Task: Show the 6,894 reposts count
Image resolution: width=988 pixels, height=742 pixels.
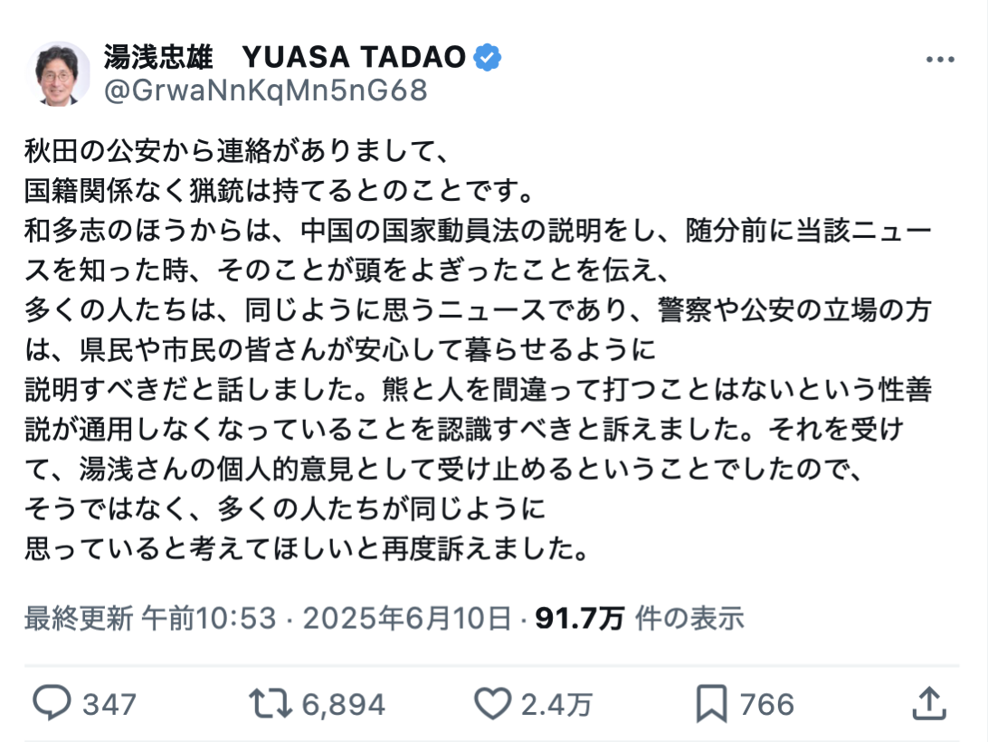Action: [344, 705]
